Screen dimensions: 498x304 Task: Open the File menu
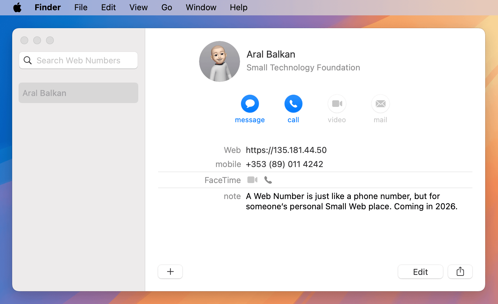tap(81, 7)
